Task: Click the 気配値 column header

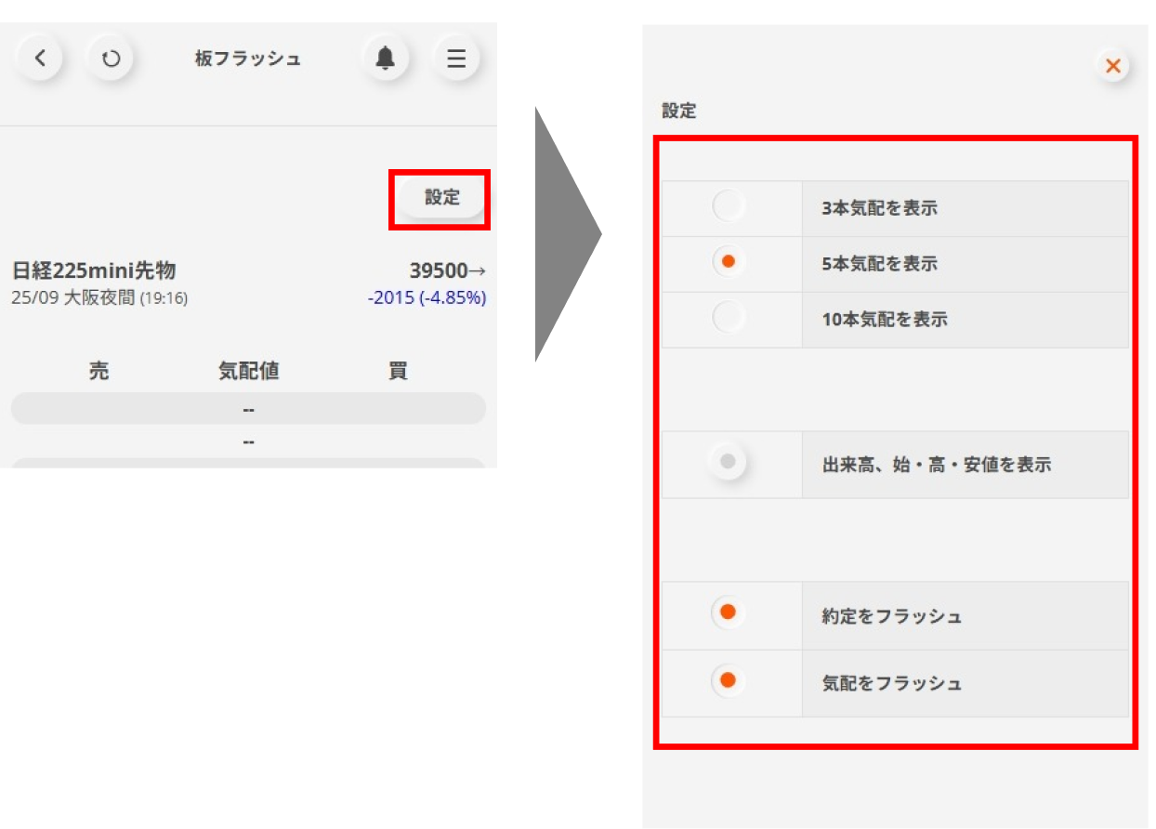Action: point(248,371)
